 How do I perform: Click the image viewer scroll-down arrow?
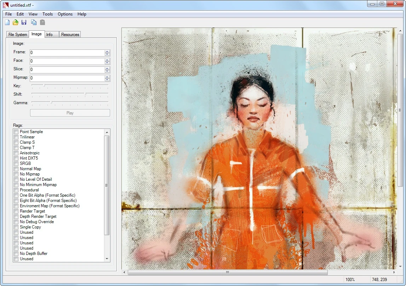(400, 266)
